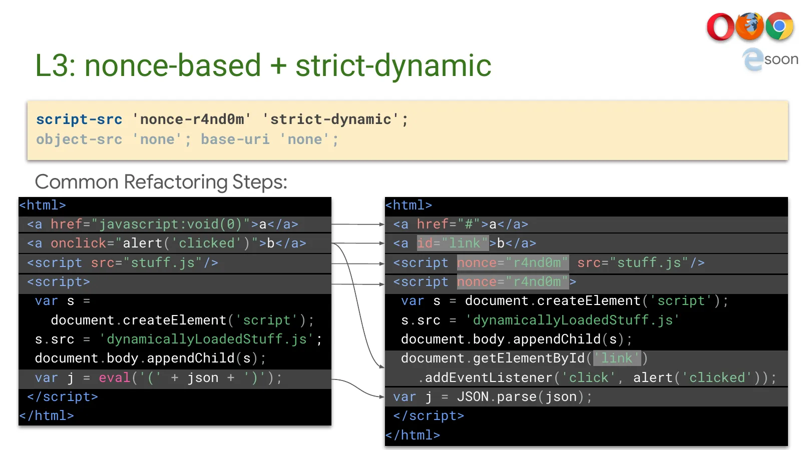Click the 'nonce-r4nd0m' value in the policy
The height and width of the screenshot is (450, 801).
(x=192, y=119)
